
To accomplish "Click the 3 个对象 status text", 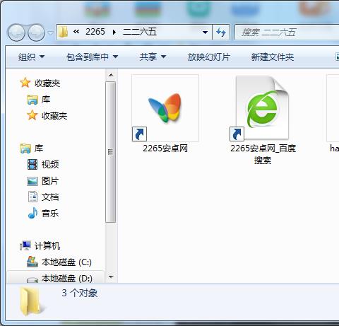I will point(80,293).
